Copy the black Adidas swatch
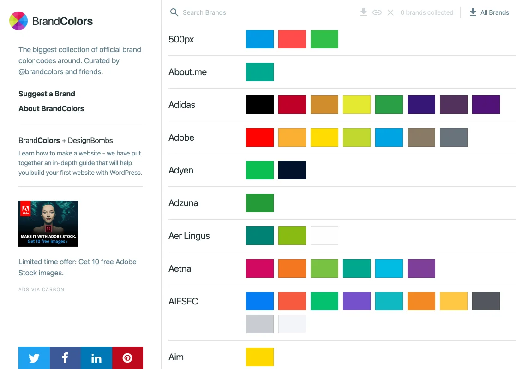 pyautogui.click(x=260, y=105)
